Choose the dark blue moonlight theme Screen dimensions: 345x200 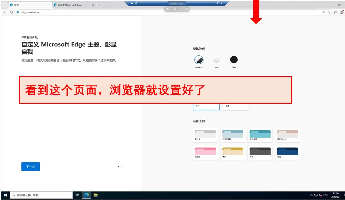(287, 152)
